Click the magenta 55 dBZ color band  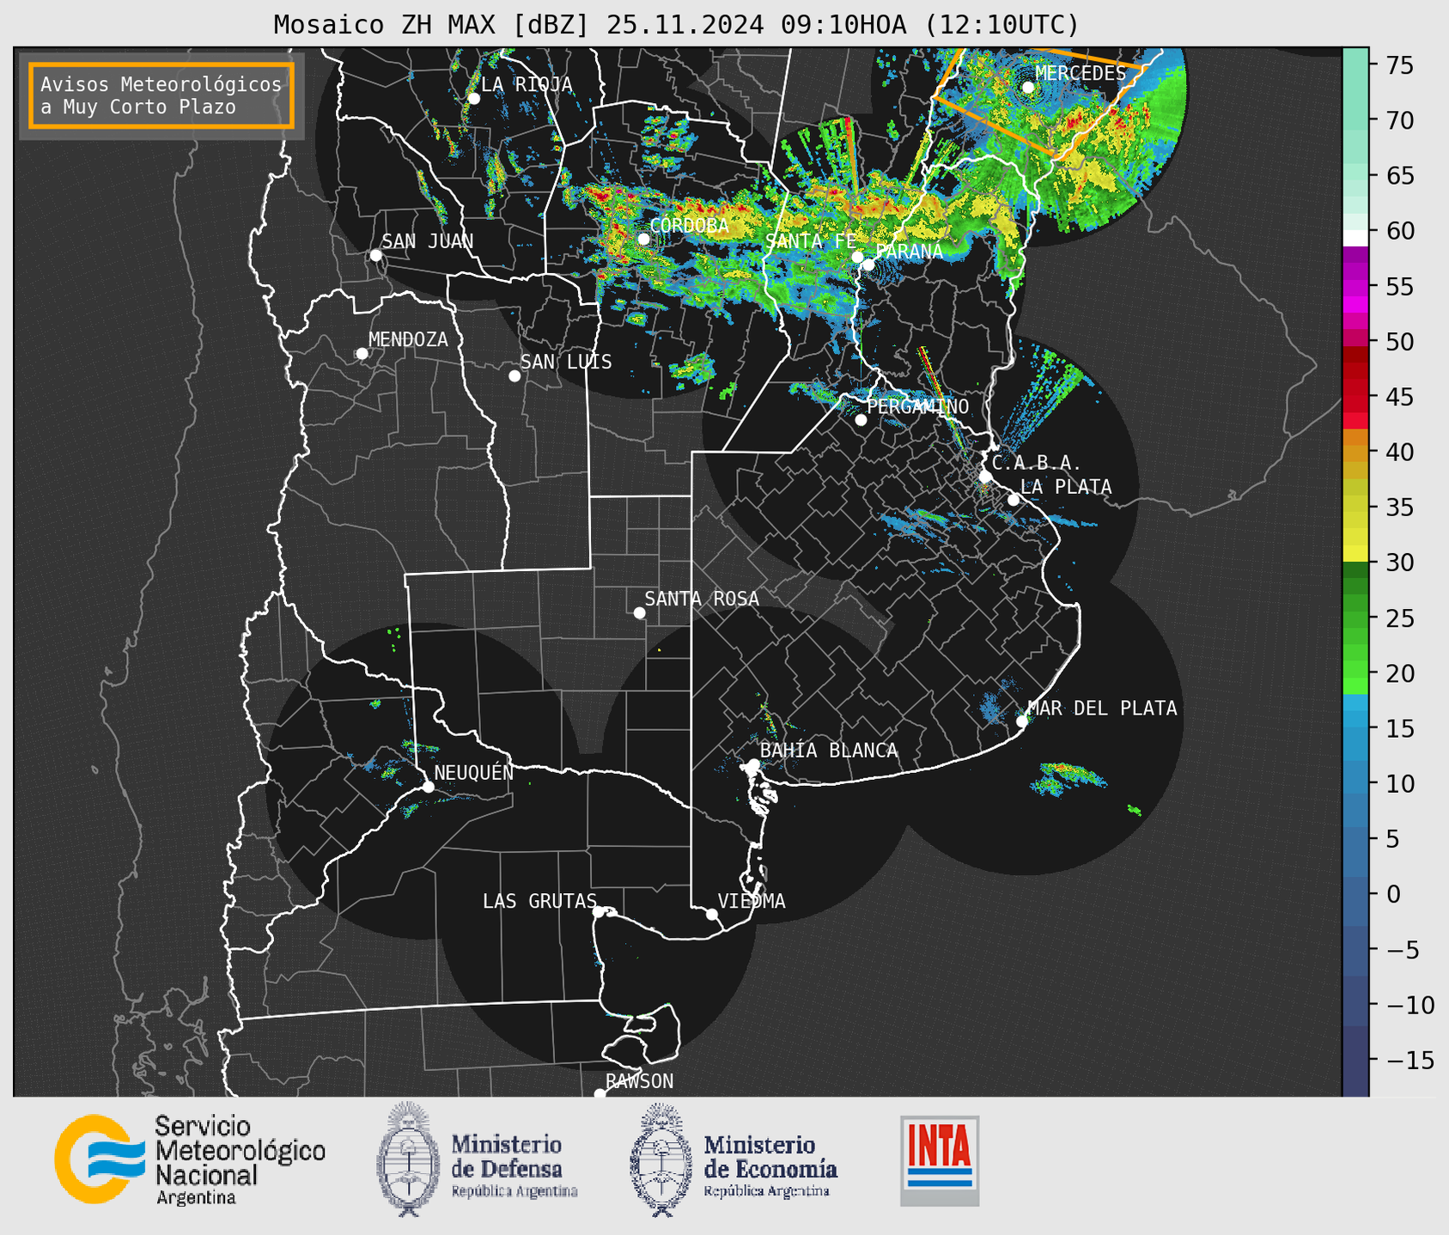click(x=1355, y=286)
